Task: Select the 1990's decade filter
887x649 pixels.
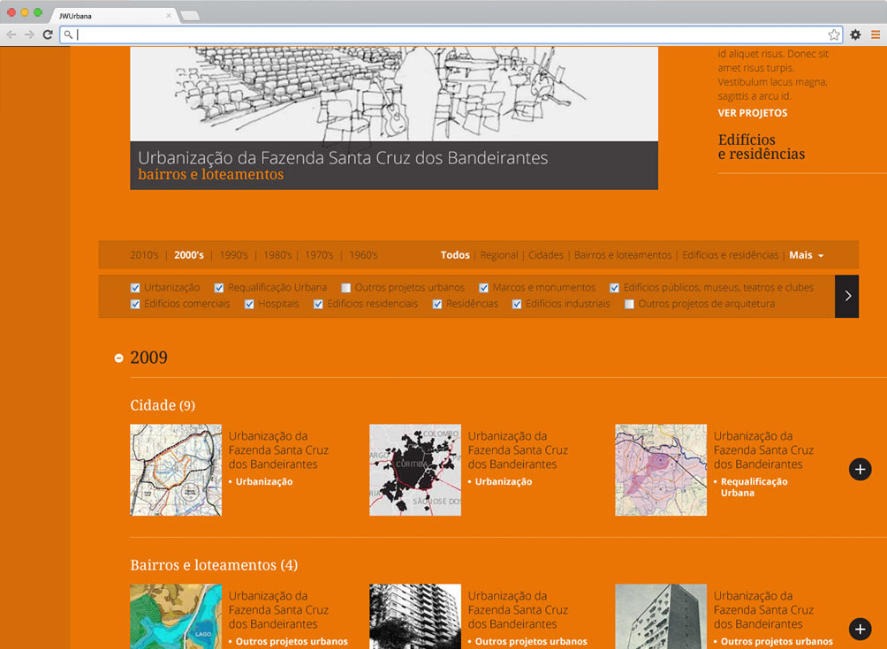Action: point(233,255)
